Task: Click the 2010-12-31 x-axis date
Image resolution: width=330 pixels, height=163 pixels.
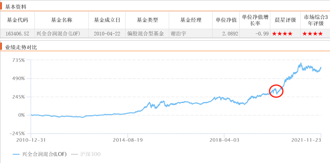Action: click(x=31, y=140)
